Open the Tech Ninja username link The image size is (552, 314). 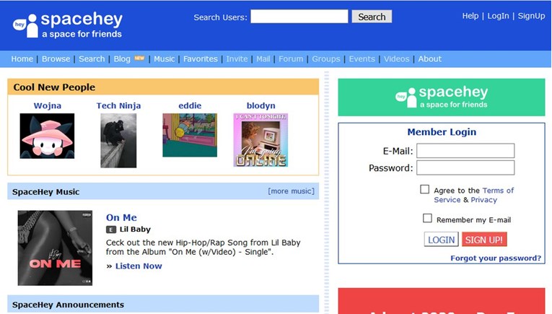tap(118, 105)
